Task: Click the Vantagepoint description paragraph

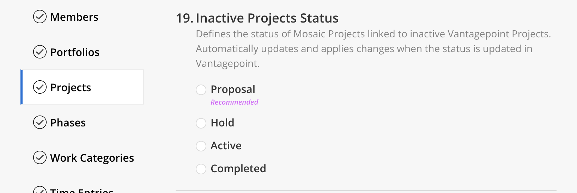Action: (x=373, y=49)
